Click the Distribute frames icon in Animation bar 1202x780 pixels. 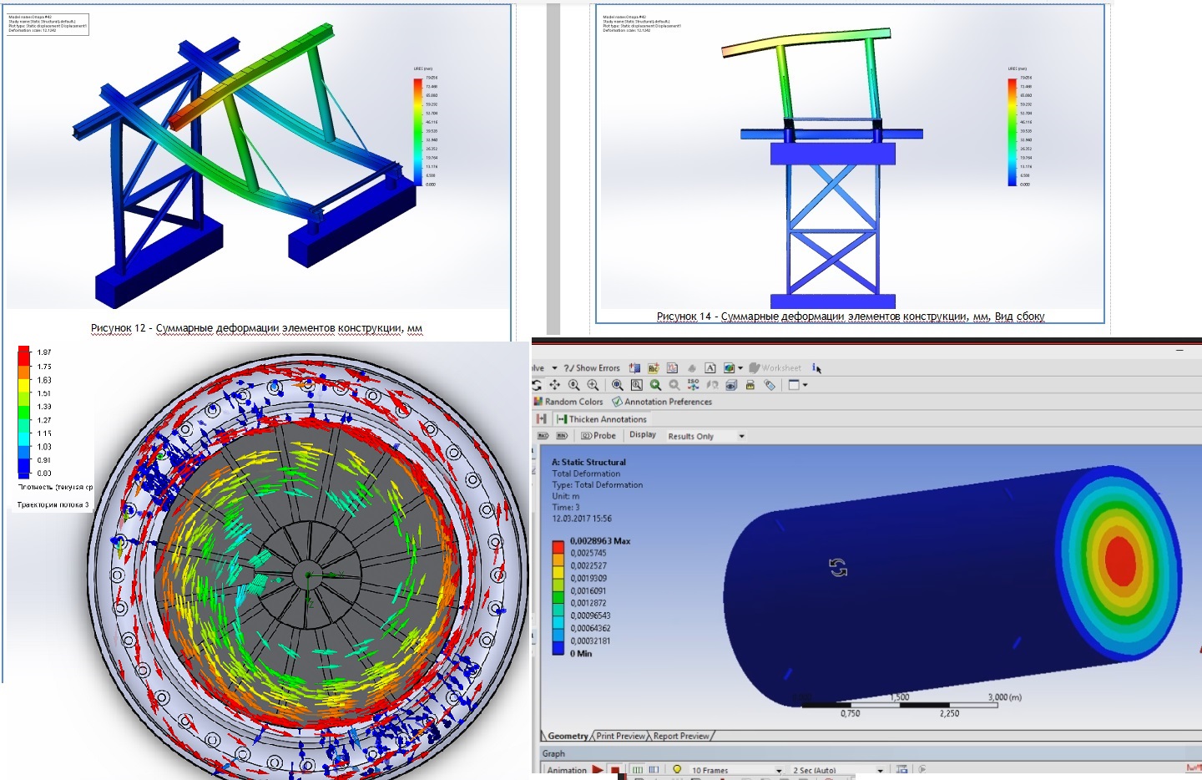pos(638,770)
